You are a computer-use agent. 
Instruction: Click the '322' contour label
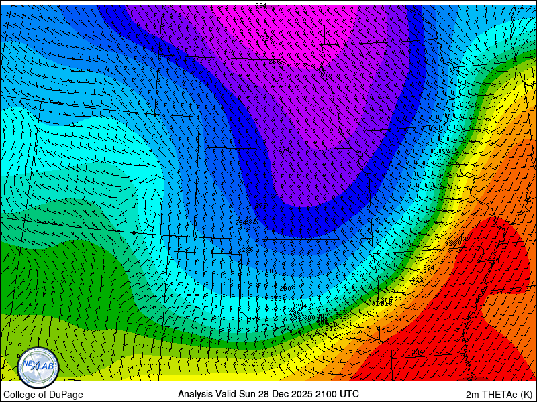tap(418, 280)
